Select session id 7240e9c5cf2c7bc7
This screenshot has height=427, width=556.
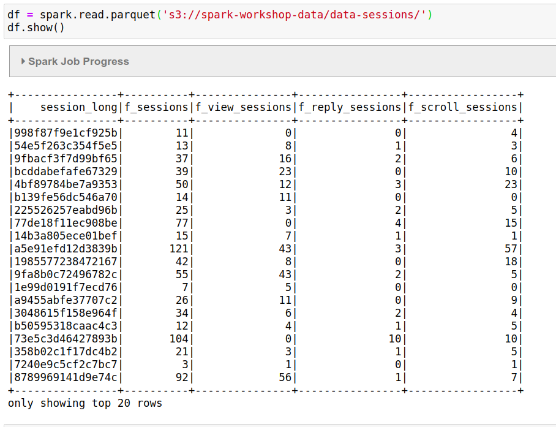(66, 365)
